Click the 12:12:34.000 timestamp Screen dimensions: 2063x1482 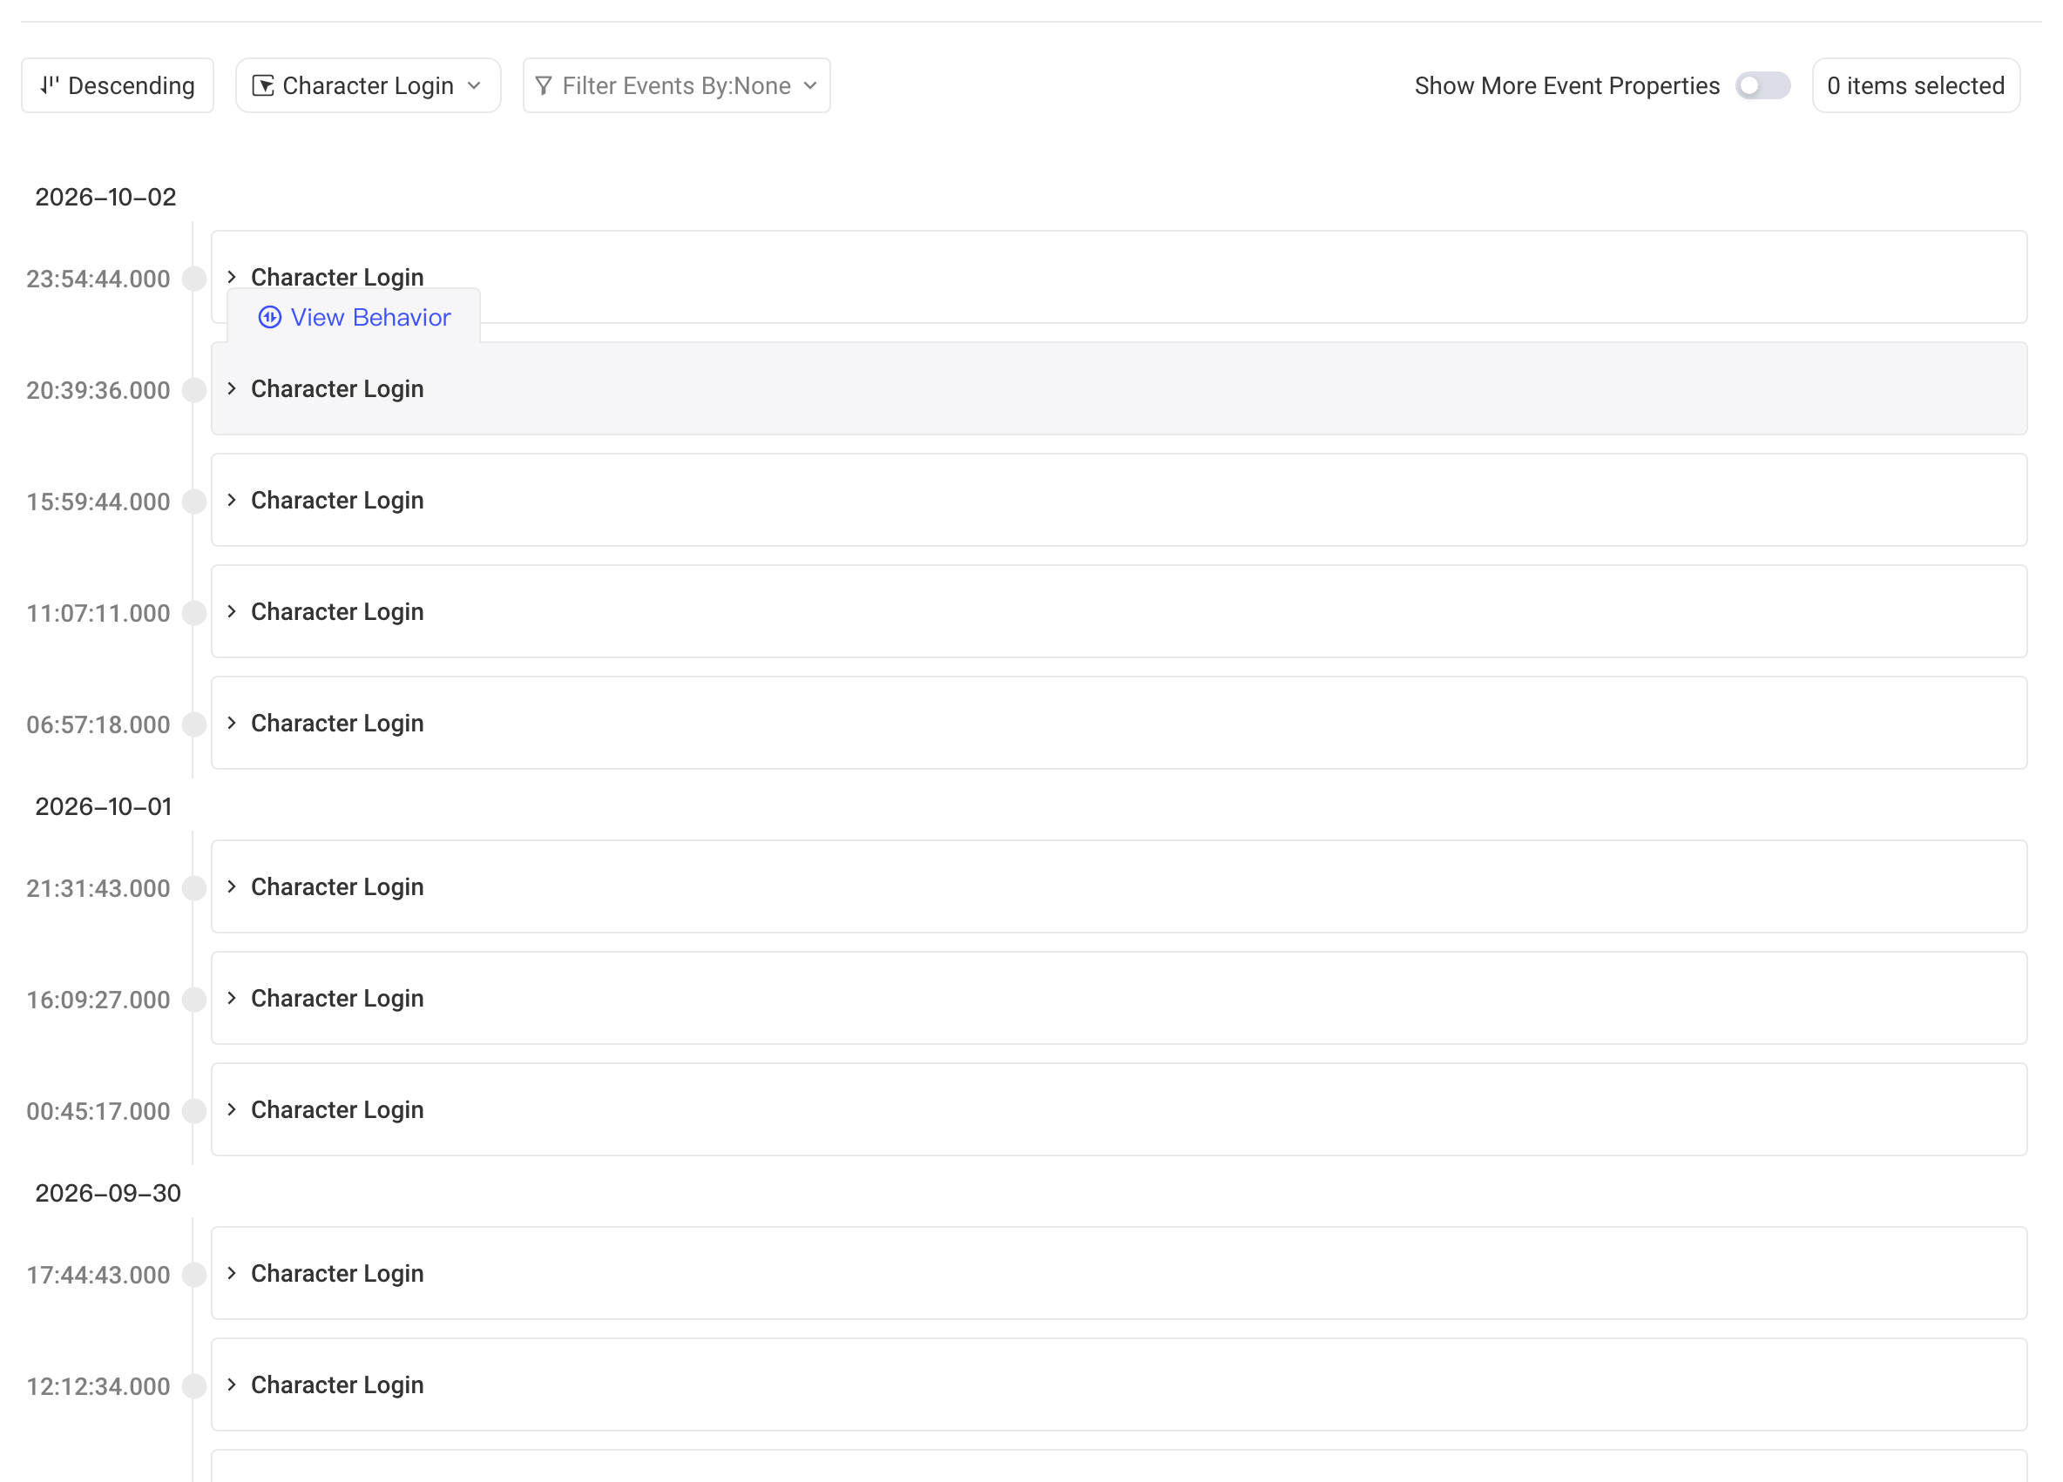point(98,1386)
